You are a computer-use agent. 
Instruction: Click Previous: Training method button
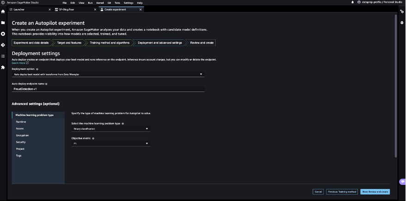pos(342,192)
